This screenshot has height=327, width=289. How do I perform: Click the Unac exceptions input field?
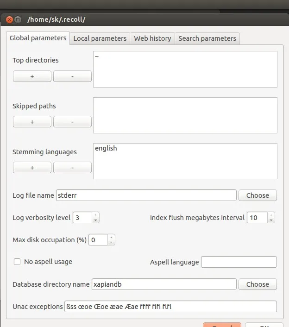click(170, 307)
